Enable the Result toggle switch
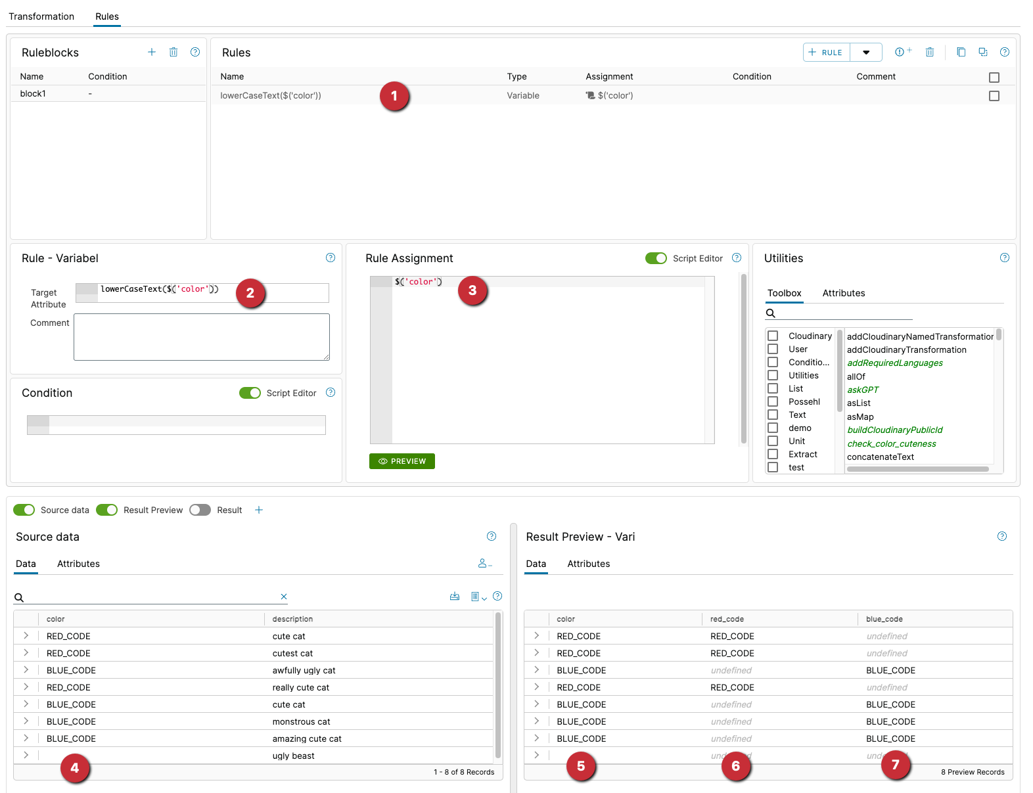Screen dimensions: 1033x793 [200, 510]
